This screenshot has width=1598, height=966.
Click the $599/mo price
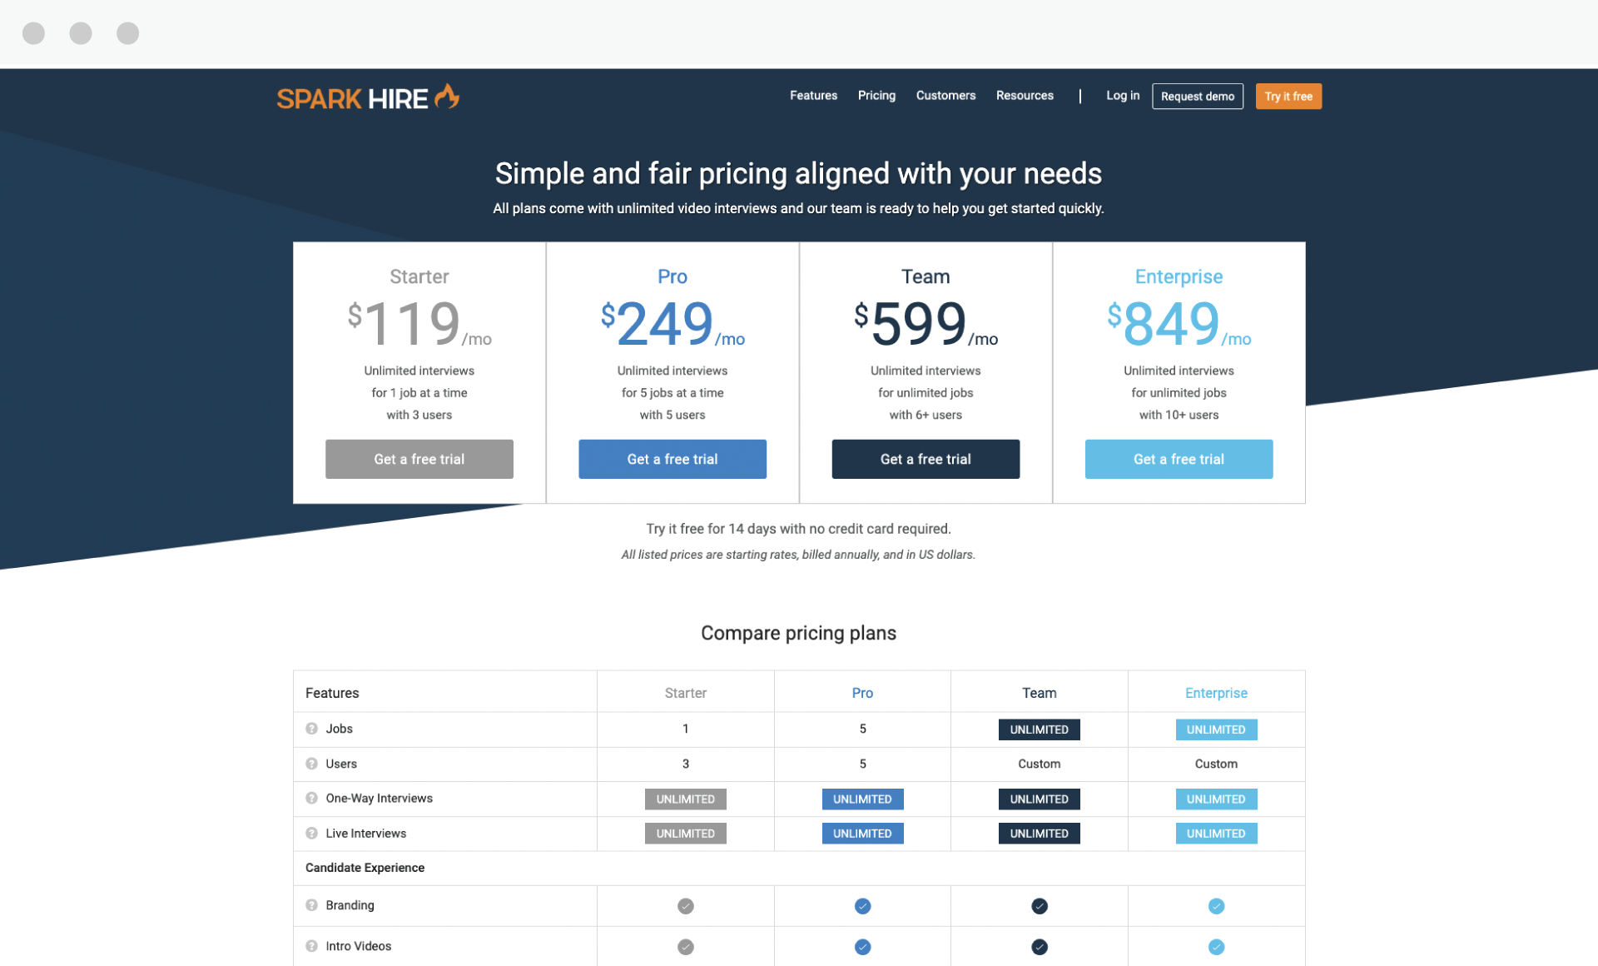[x=926, y=324]
